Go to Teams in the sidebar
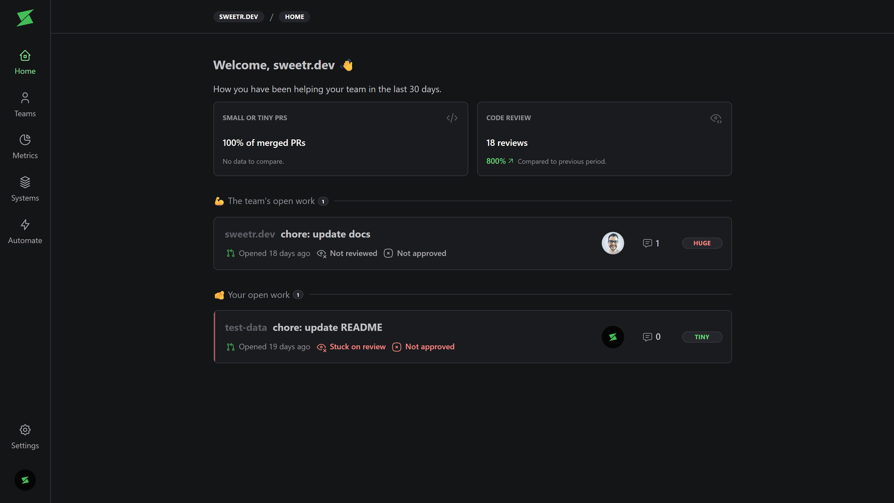Screen dimensions: 894x503 click(25, 105)
